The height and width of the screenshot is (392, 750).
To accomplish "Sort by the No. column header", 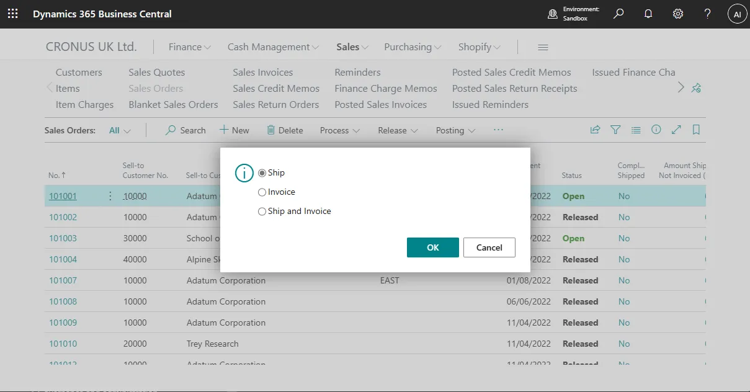I will [57, 176].
